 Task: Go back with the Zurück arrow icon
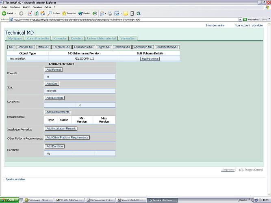pos(4,13)
